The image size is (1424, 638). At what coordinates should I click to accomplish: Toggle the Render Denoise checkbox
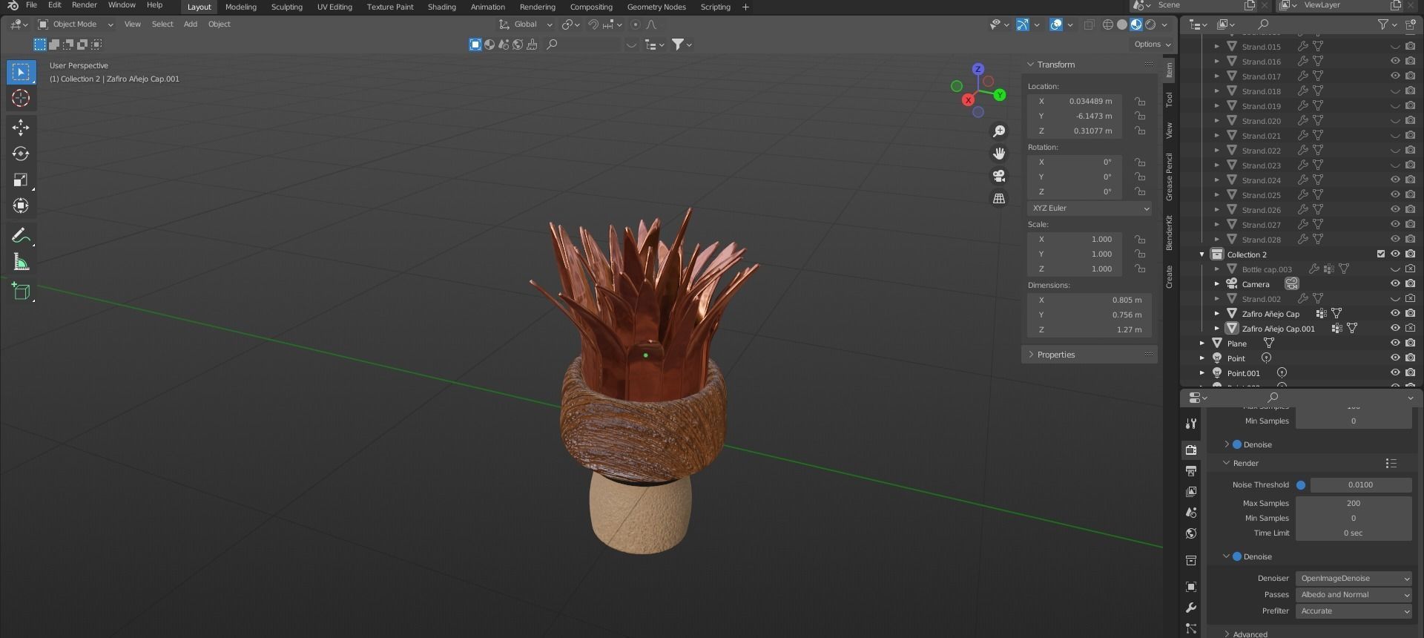pyautogui.click(x=1237, y=556)
